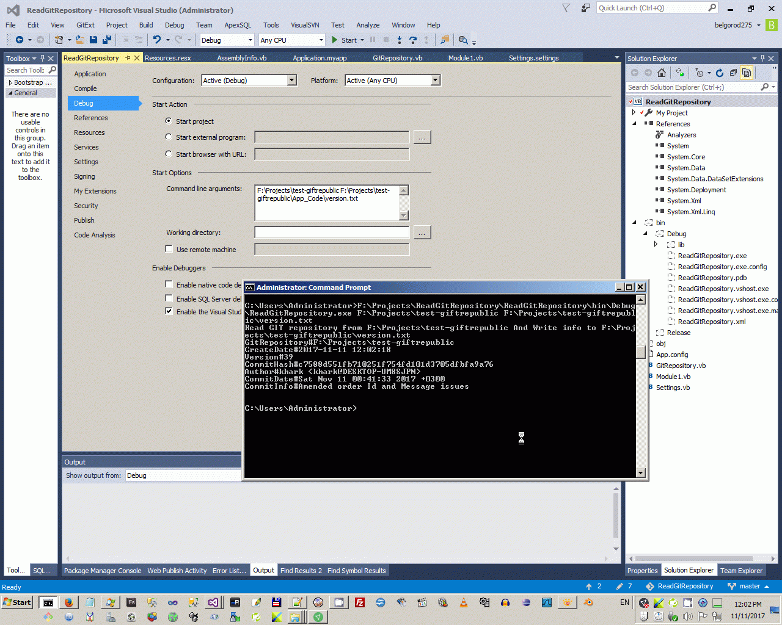782x625 pixels.
Task: Click browse button for external program
Action: tap(422, 137)
